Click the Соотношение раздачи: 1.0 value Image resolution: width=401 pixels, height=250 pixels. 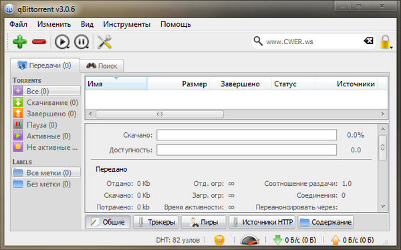pyautogui.click(x=346, y=183)
